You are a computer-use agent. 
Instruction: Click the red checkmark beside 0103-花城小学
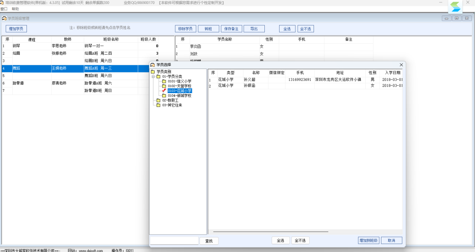[x=164, y=91]
